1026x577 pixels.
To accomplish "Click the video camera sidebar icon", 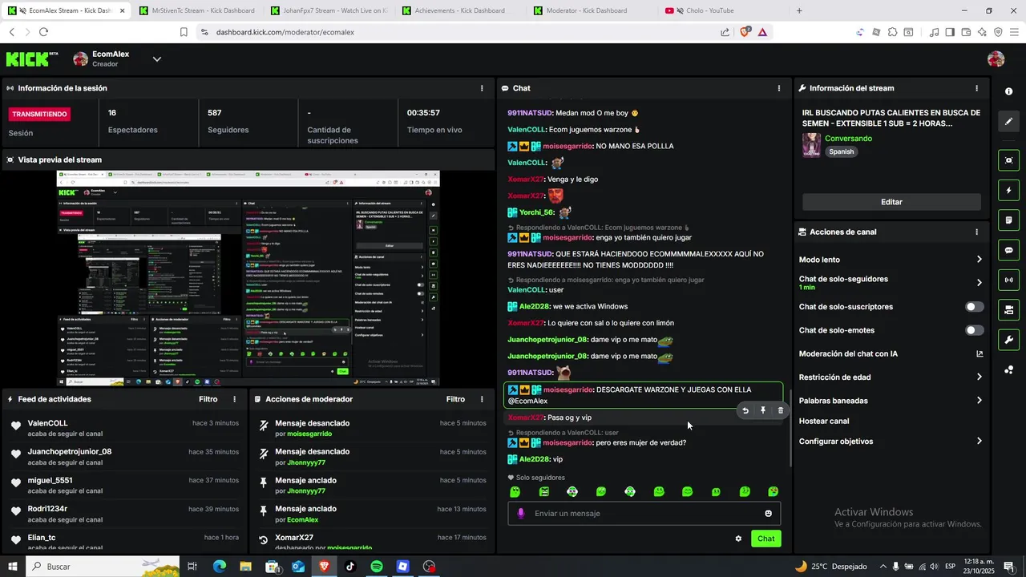I will pyautogui.click(x=1008, y=309).
